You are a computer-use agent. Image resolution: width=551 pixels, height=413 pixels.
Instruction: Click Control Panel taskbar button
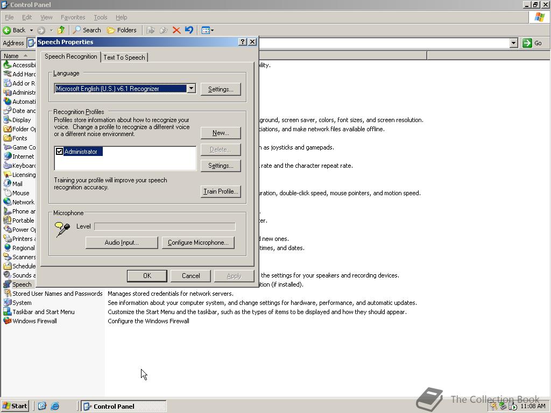click(124, 406)
